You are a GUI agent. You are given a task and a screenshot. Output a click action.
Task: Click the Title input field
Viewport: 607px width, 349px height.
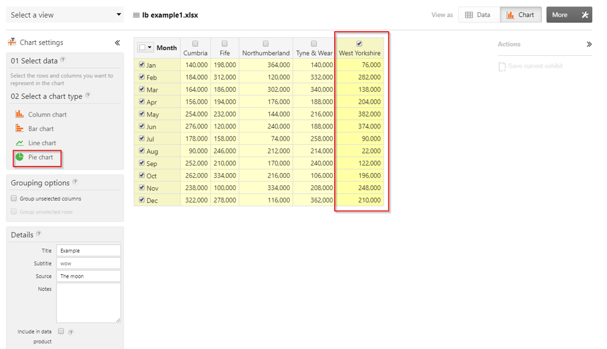(88, 251)
